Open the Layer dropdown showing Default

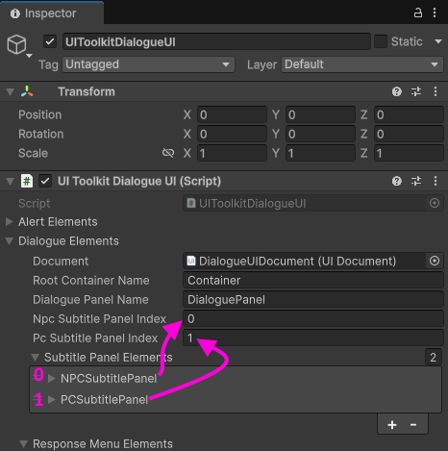coord(362,64)
